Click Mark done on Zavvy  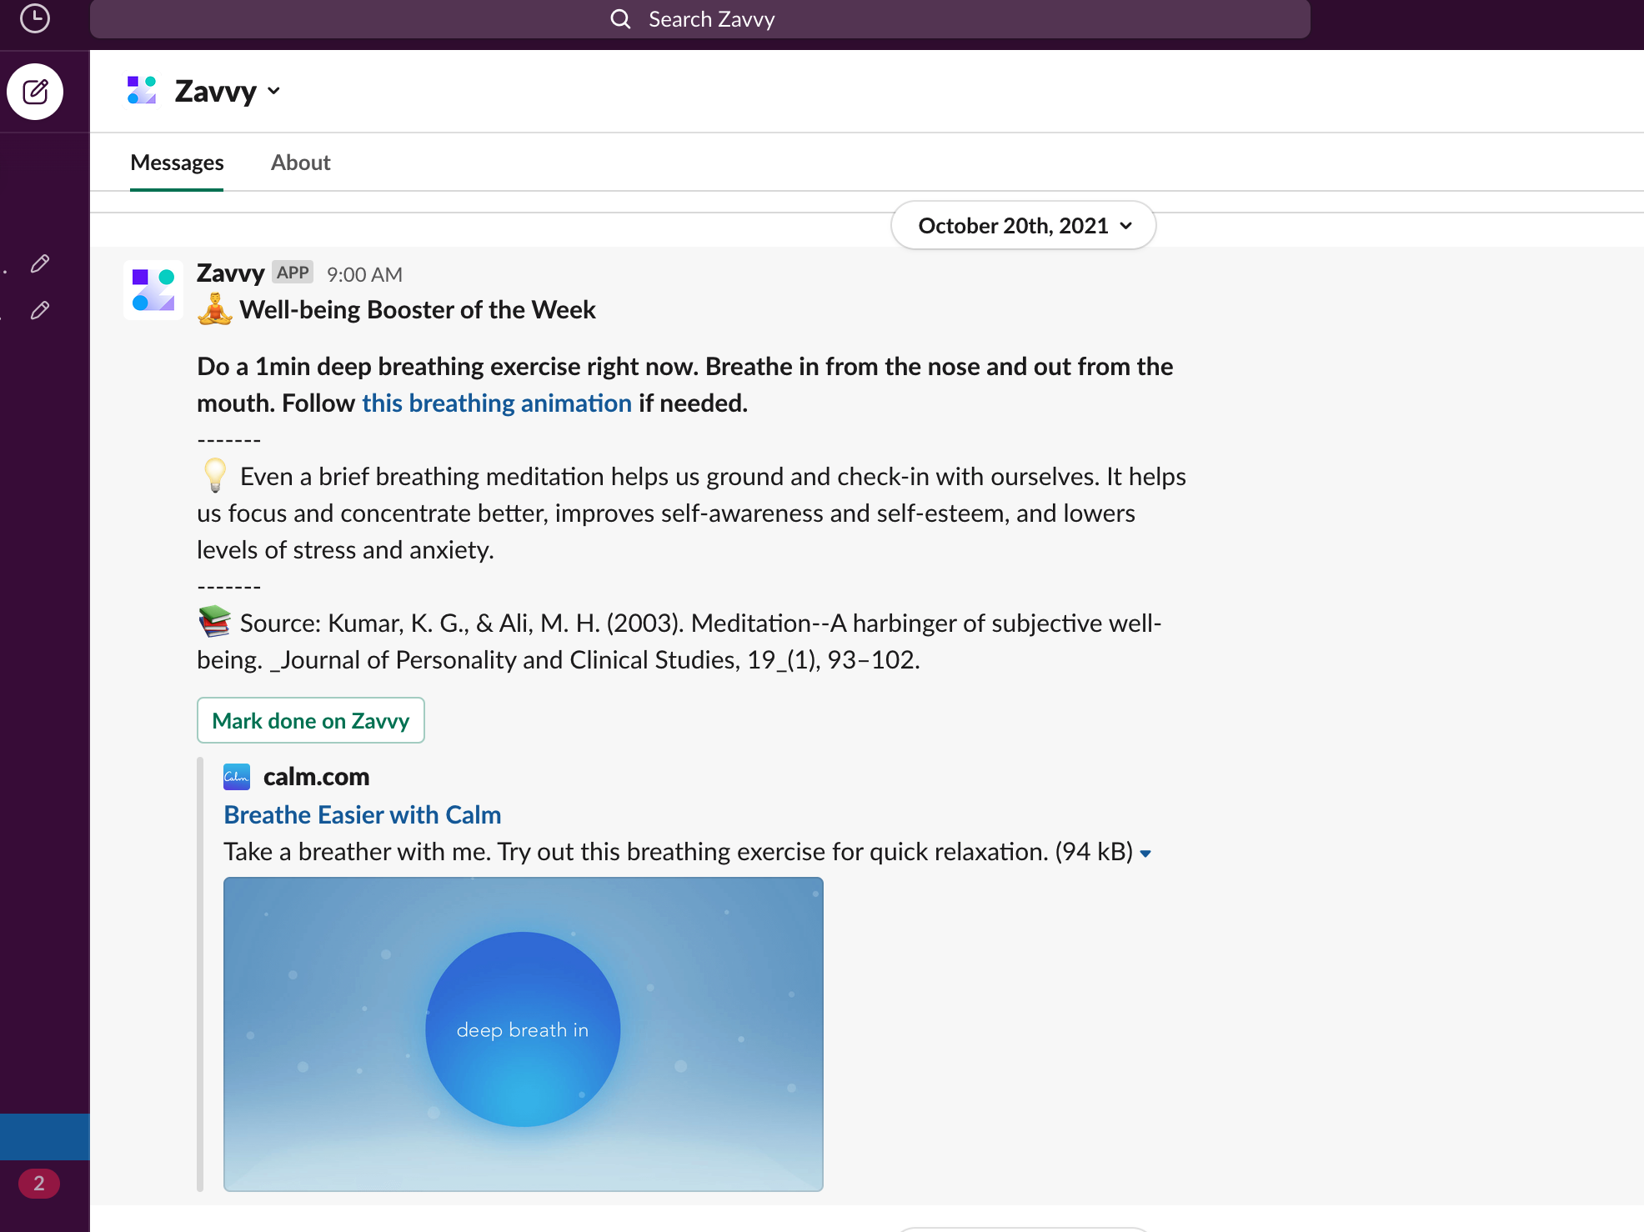click(x=310, y=720)
